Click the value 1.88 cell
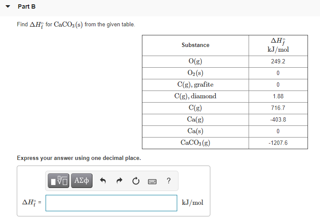 [278, 97]
